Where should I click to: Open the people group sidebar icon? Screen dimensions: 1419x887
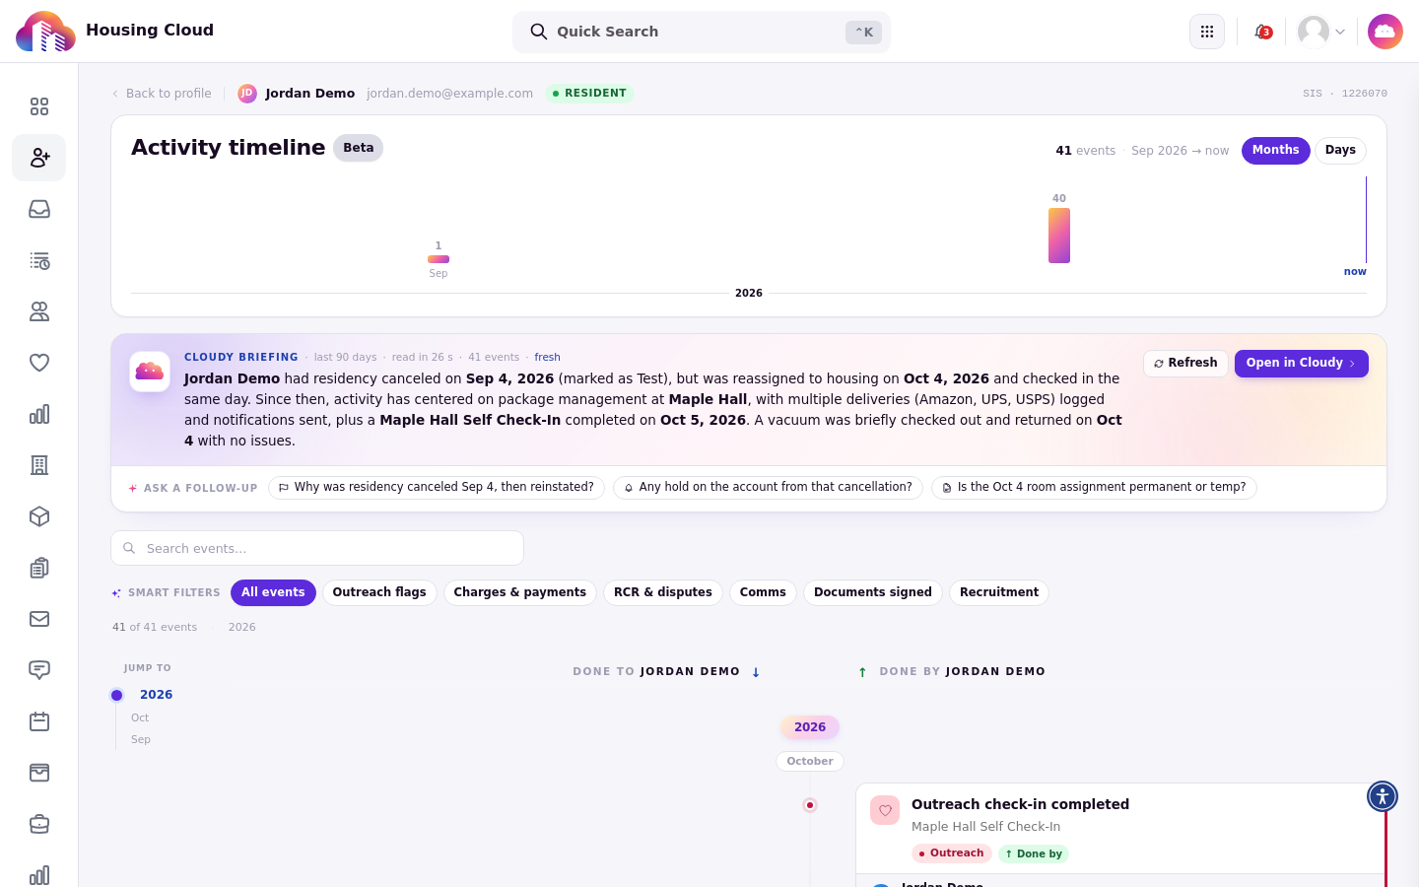click(x=39, y=311)
